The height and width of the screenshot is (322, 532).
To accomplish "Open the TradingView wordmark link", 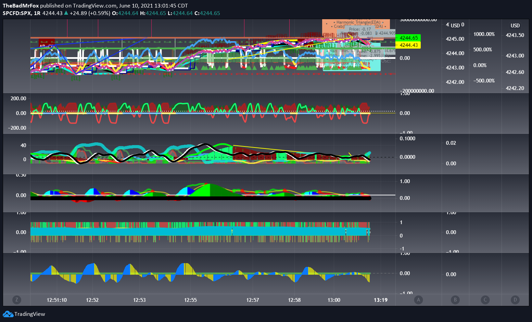I will 30,314.
